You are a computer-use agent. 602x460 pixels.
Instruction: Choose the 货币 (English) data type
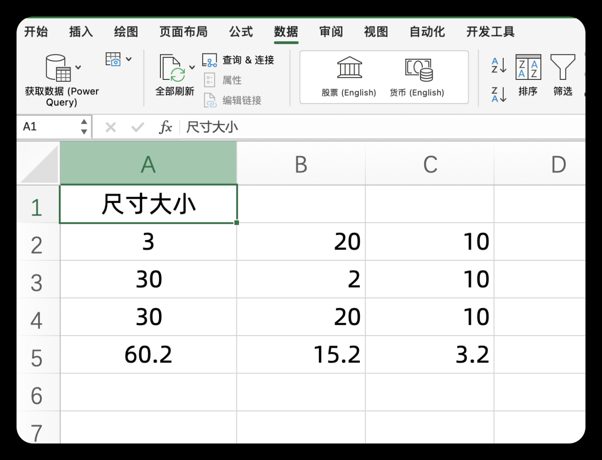417,77
